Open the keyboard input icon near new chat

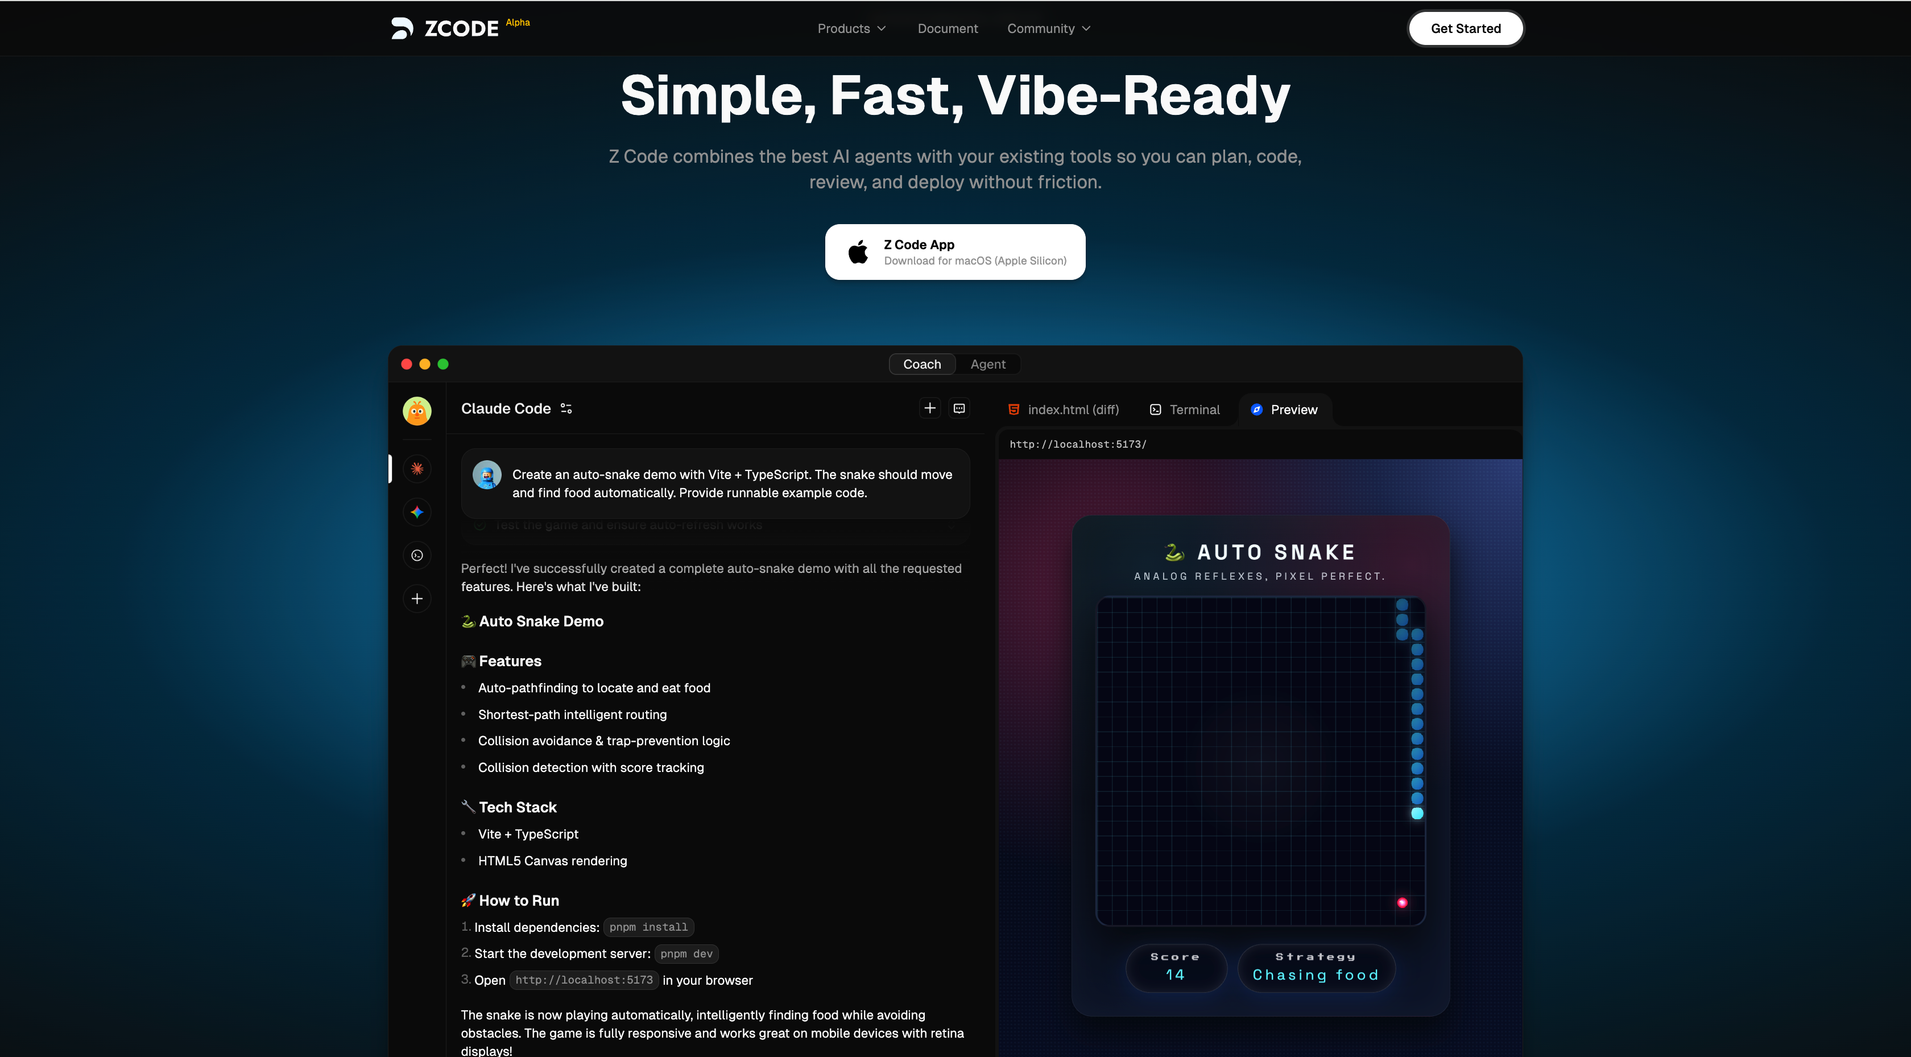[x=959, y=408]
